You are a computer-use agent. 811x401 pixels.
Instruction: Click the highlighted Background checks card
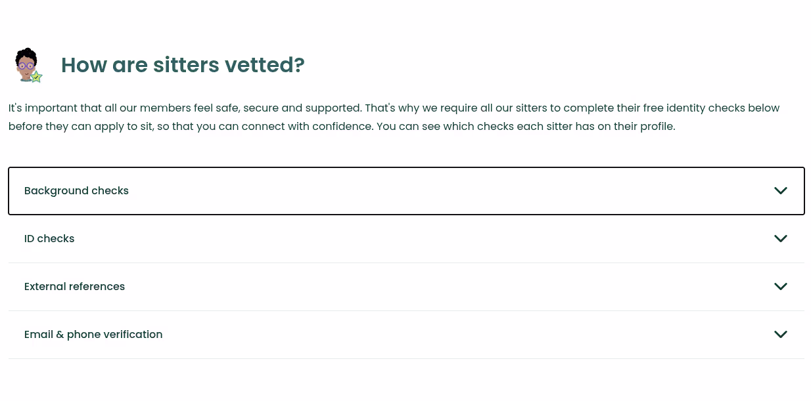(x=406, y=190)
